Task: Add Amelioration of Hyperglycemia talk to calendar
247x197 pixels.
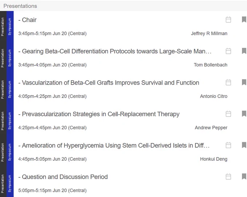Action: 228,145
